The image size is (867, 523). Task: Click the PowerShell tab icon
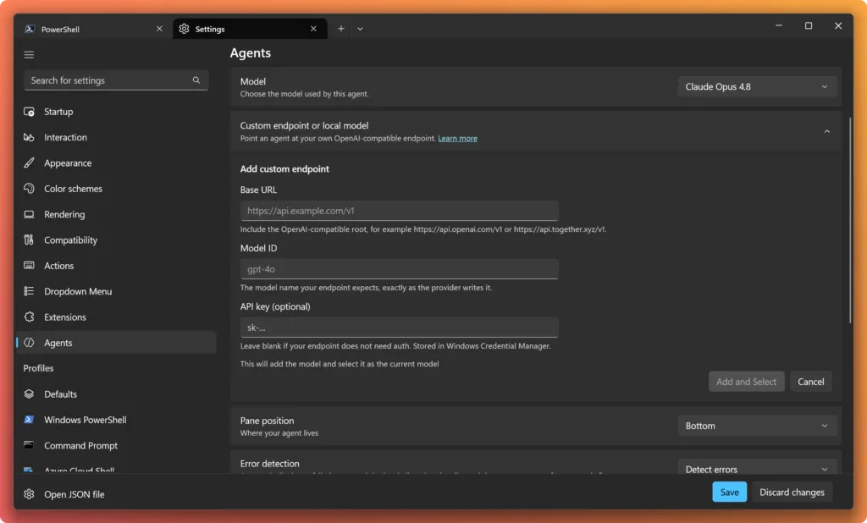point(30,29)
